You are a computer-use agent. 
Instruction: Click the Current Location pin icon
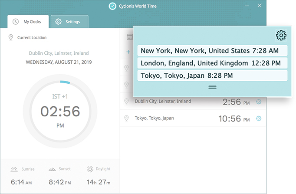point(11,38)
